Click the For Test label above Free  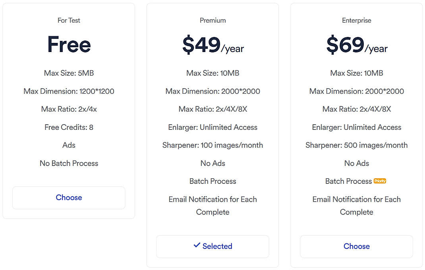point(69,20)
